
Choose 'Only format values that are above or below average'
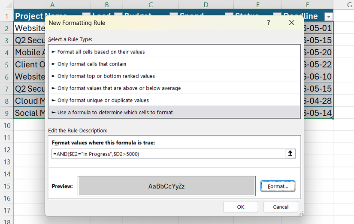[174, 88]
